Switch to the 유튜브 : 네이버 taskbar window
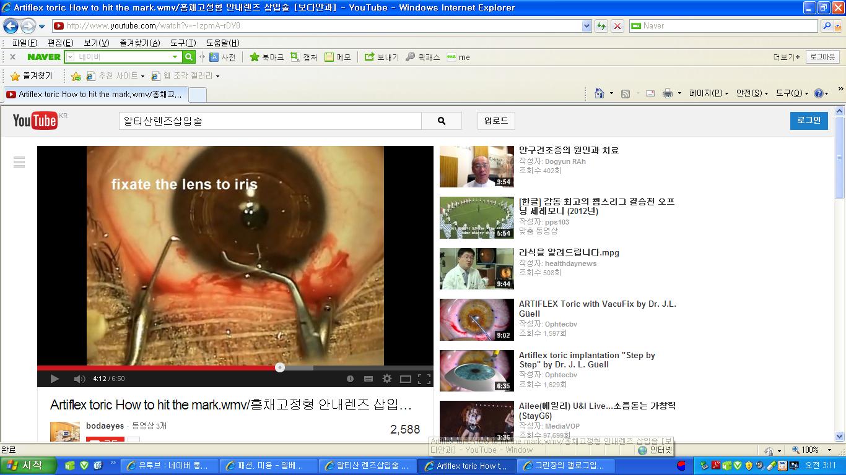 pyautogui.click(x=169, y=466)
